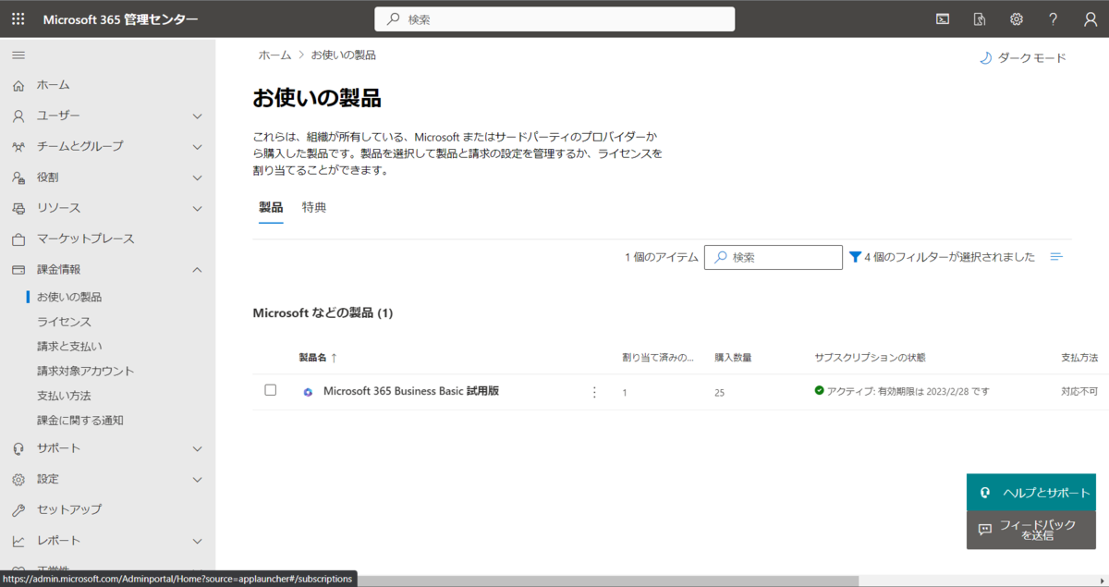The image size is (1109, 587).
Task: Collapse navigation with the hamburger icon
Action: pyautogui.click(x=18, y=55)
